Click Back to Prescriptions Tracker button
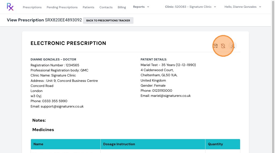The image size is (275, 153). tap(108, 20)
